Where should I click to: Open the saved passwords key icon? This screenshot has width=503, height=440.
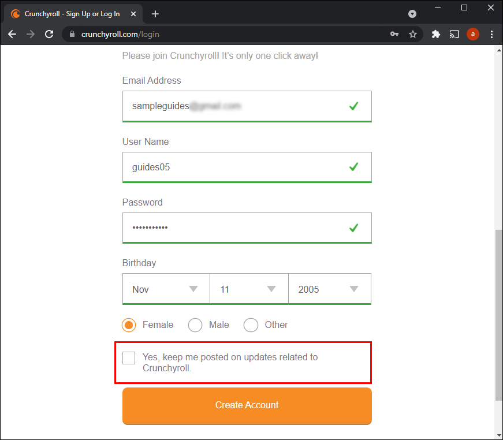click(394, 34)
